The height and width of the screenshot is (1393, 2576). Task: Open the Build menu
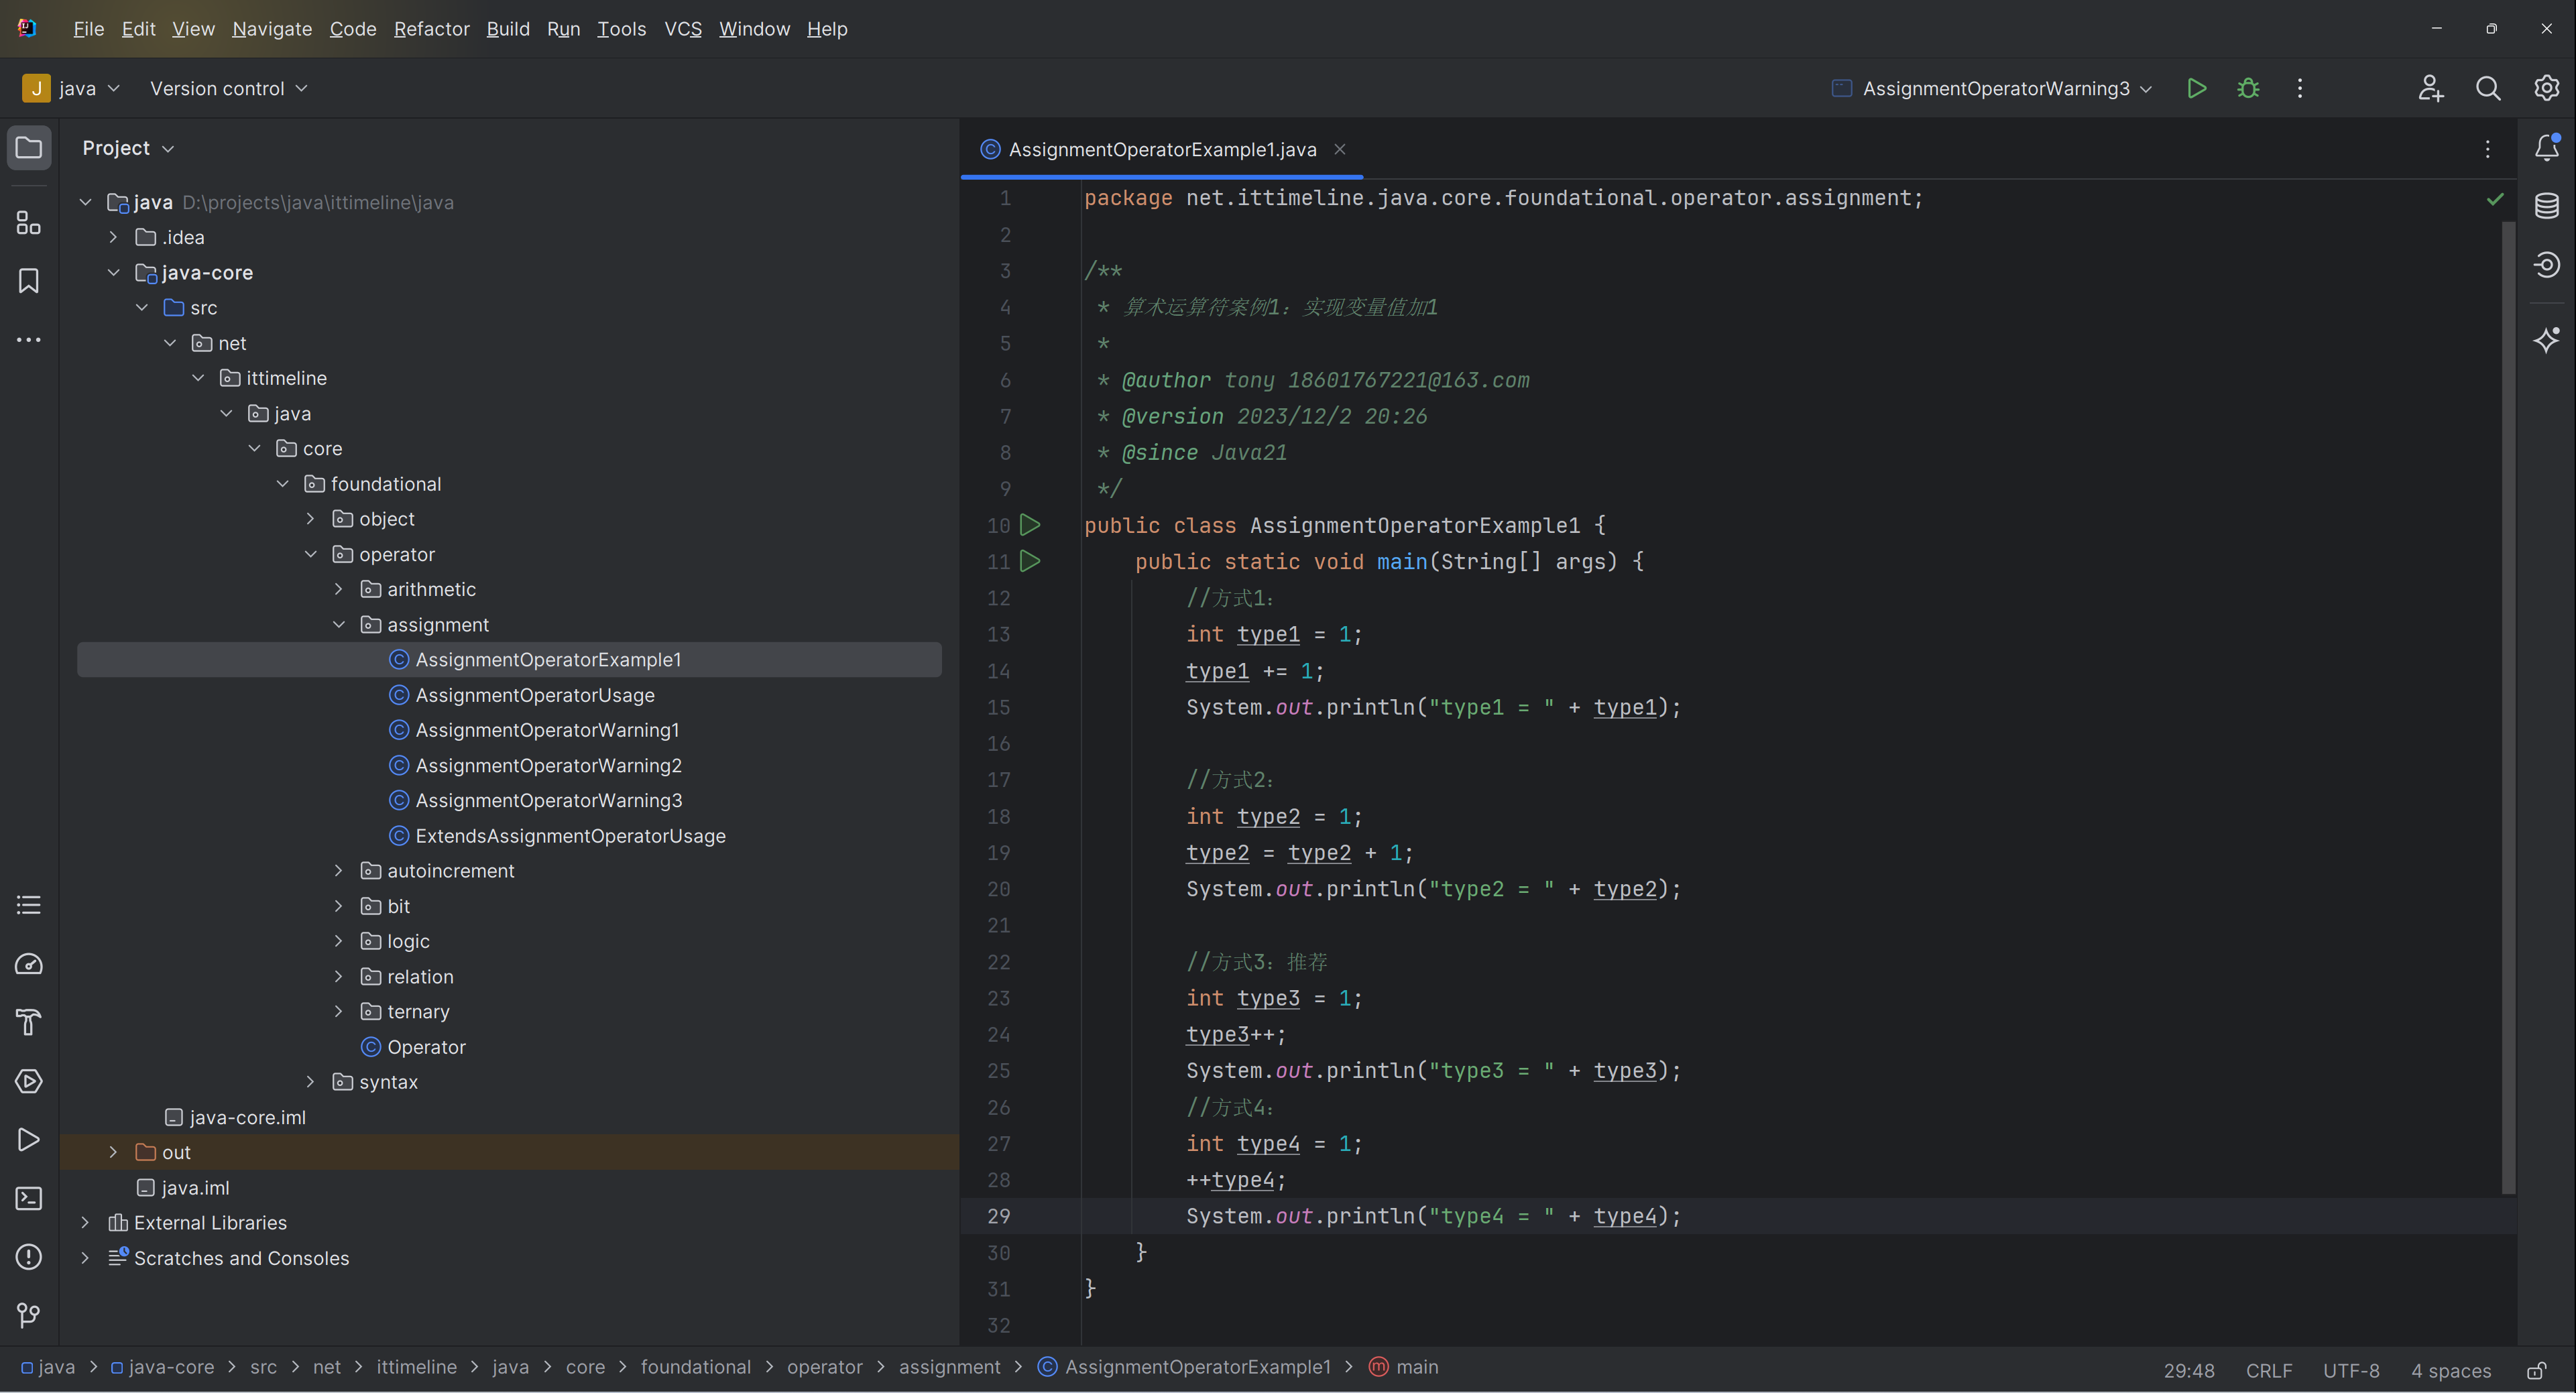pyautogui.click(x=508, y=29)
